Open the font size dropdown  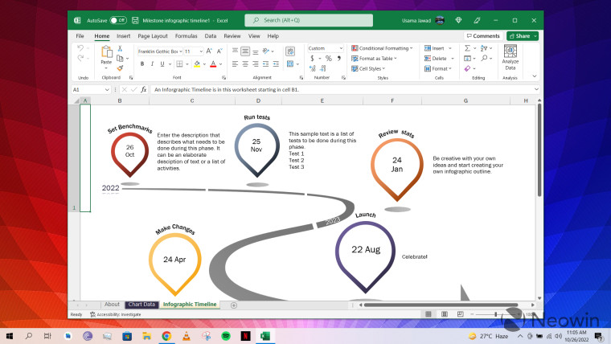[201, 51]
